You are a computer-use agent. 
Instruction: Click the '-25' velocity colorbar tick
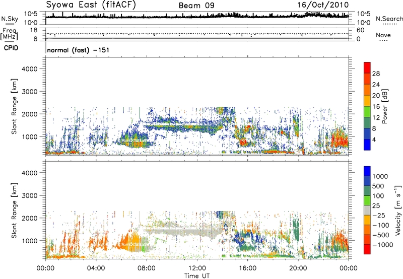coord(379,215)
